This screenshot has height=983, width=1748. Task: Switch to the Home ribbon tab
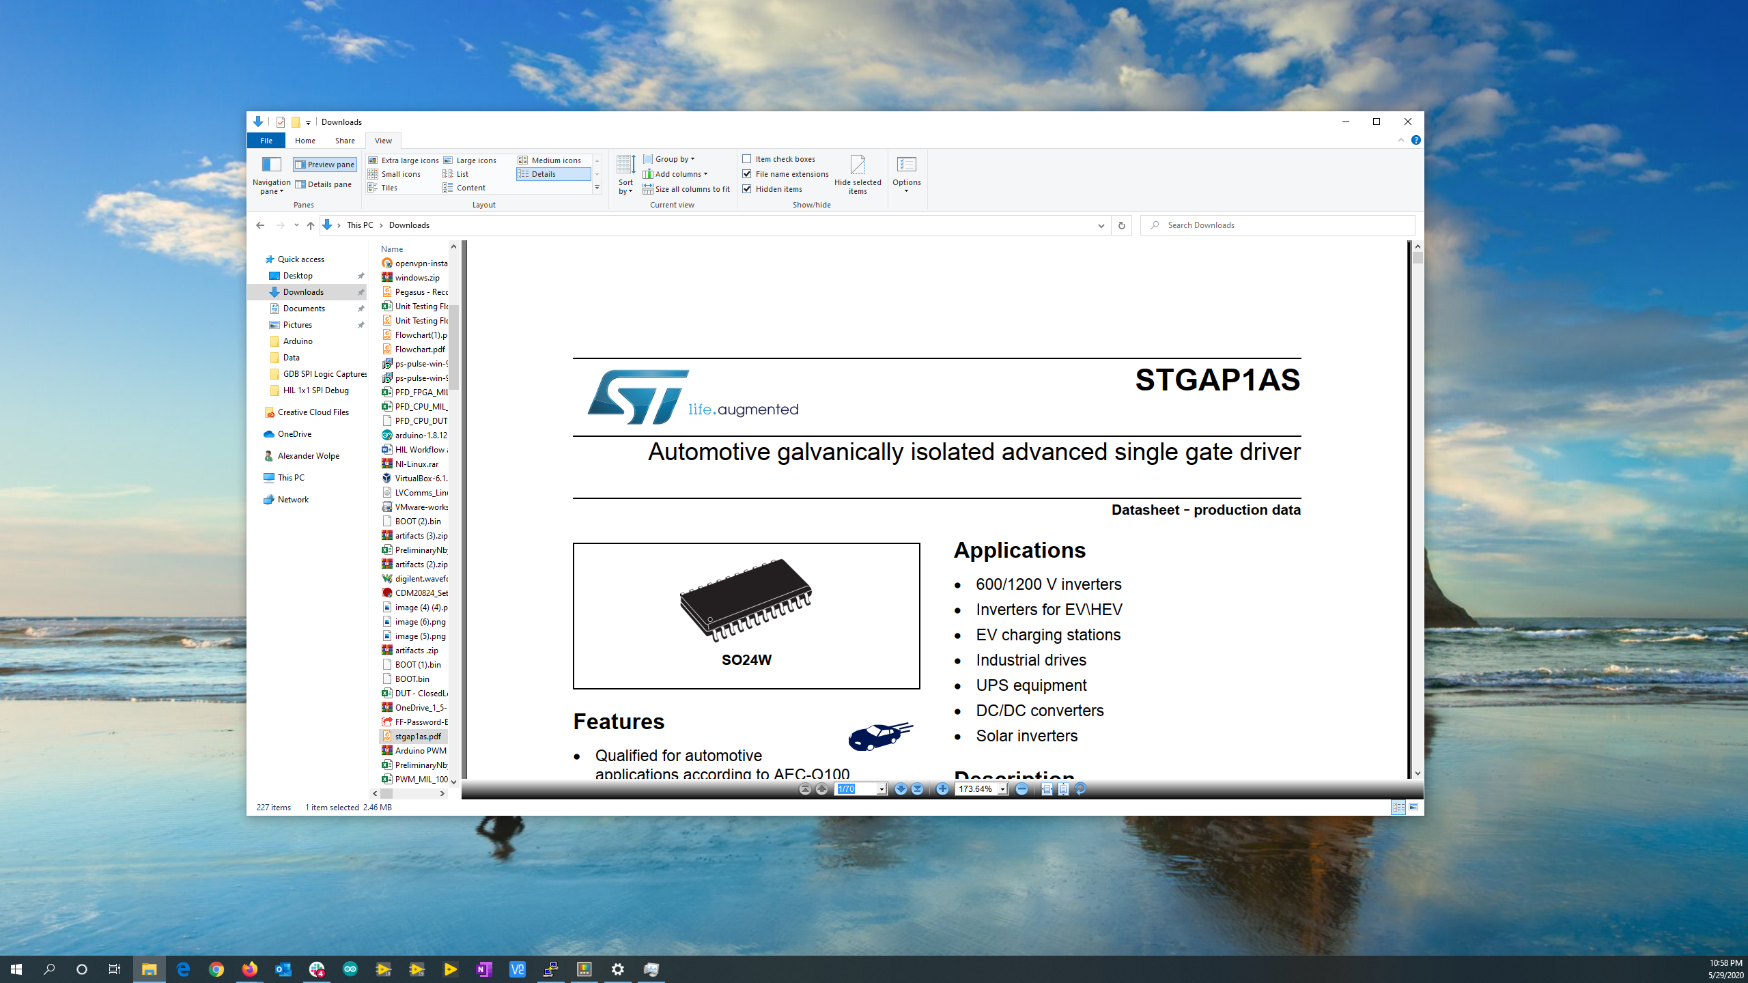(305, 141)
